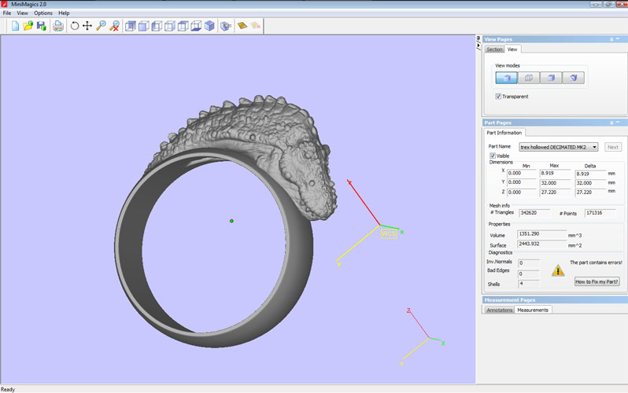Screen dimensions: 628x393
Task: Select the Zoom magnifier tool
Action: pos(101,26)
